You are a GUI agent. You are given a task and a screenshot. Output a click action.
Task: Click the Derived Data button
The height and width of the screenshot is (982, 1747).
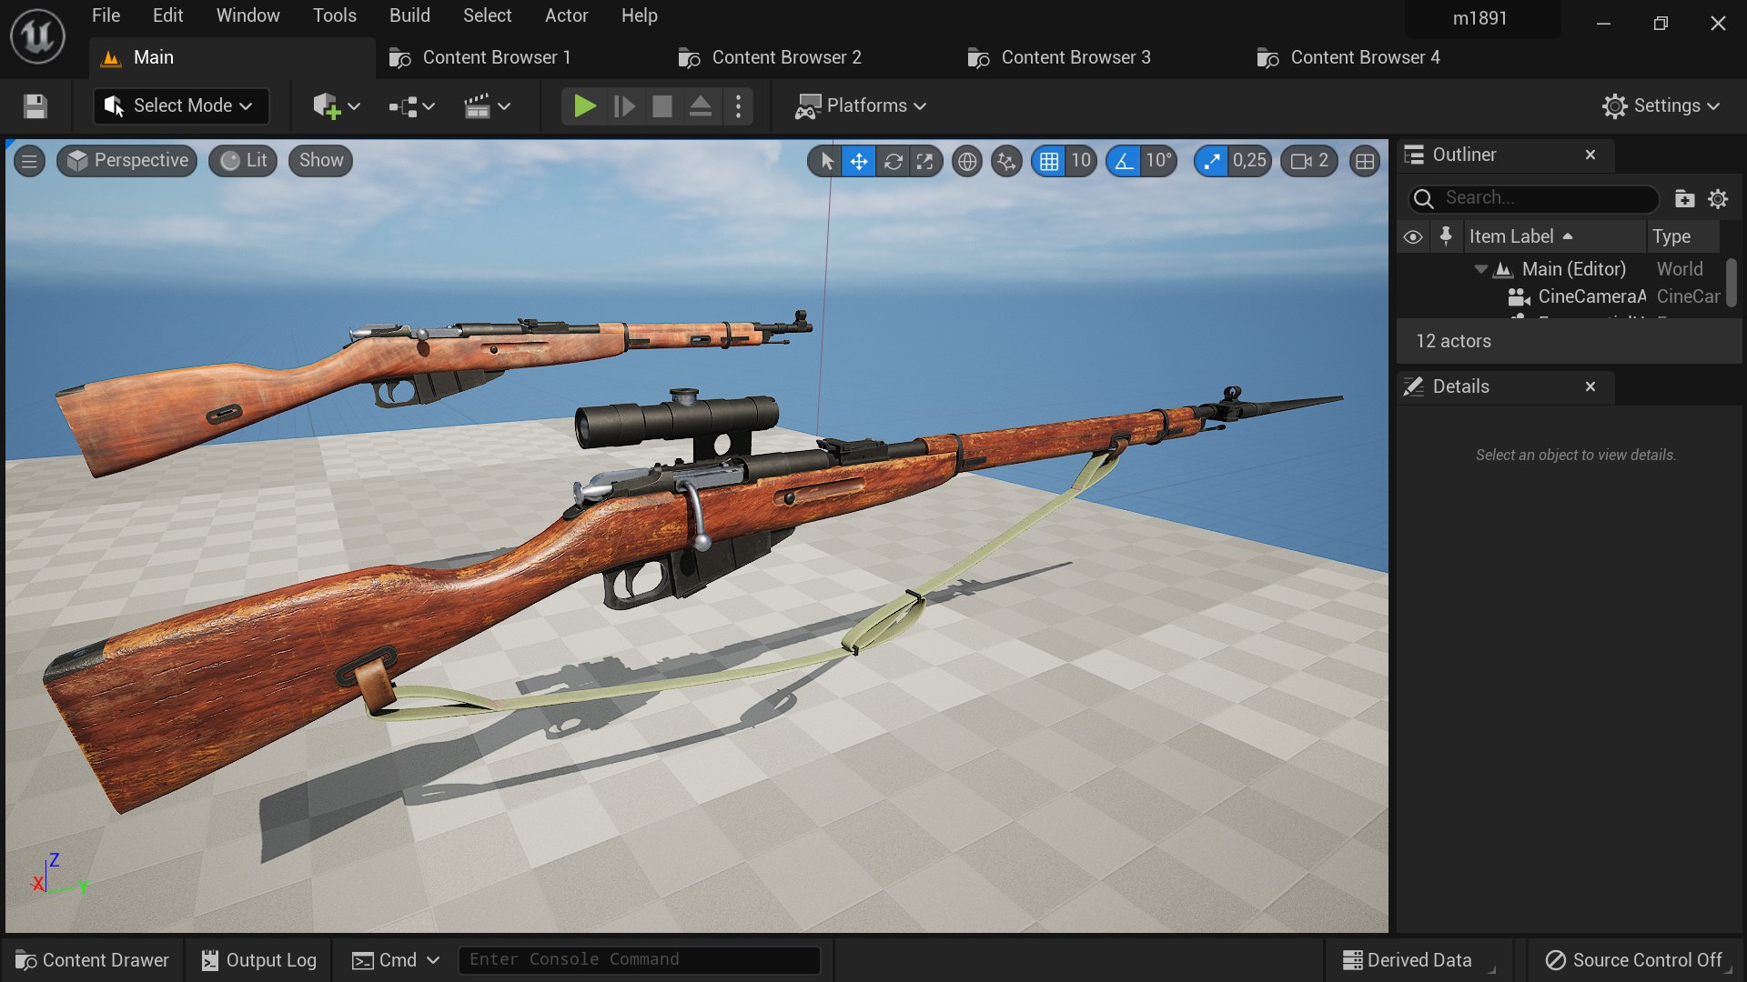[1408, 960]
